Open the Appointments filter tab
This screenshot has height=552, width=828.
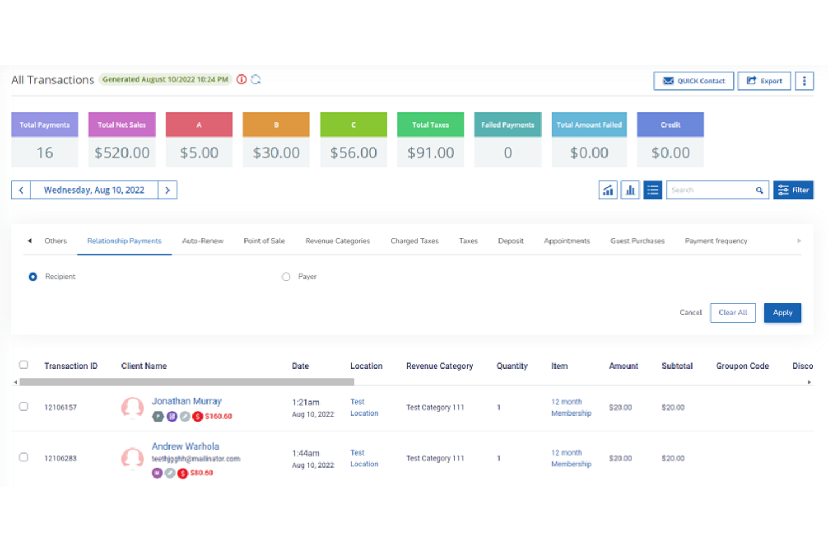[x=567, y=241]
